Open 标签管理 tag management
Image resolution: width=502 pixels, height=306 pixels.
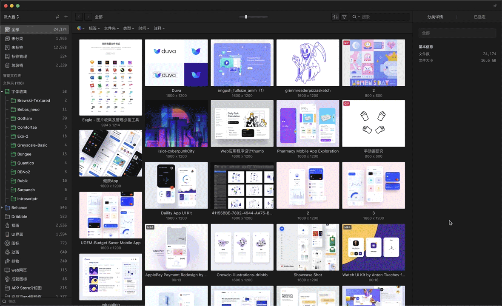tap(34, 56)
